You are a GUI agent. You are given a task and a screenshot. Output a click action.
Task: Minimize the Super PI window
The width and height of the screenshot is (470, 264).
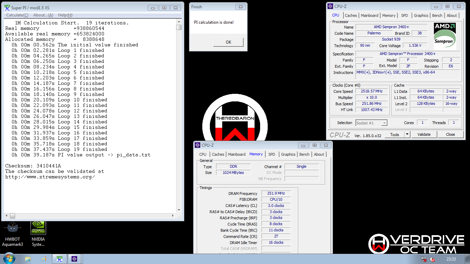[x=153, y=8]
